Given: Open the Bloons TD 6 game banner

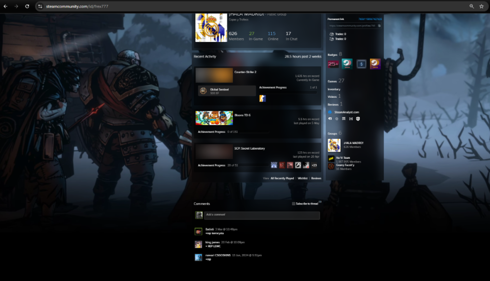Looking at the screenshot, I should 214,118.
